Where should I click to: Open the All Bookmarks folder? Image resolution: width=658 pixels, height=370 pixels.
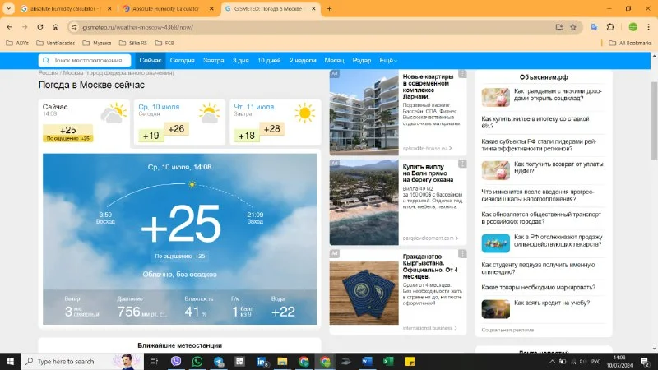[x=629, y=42]
